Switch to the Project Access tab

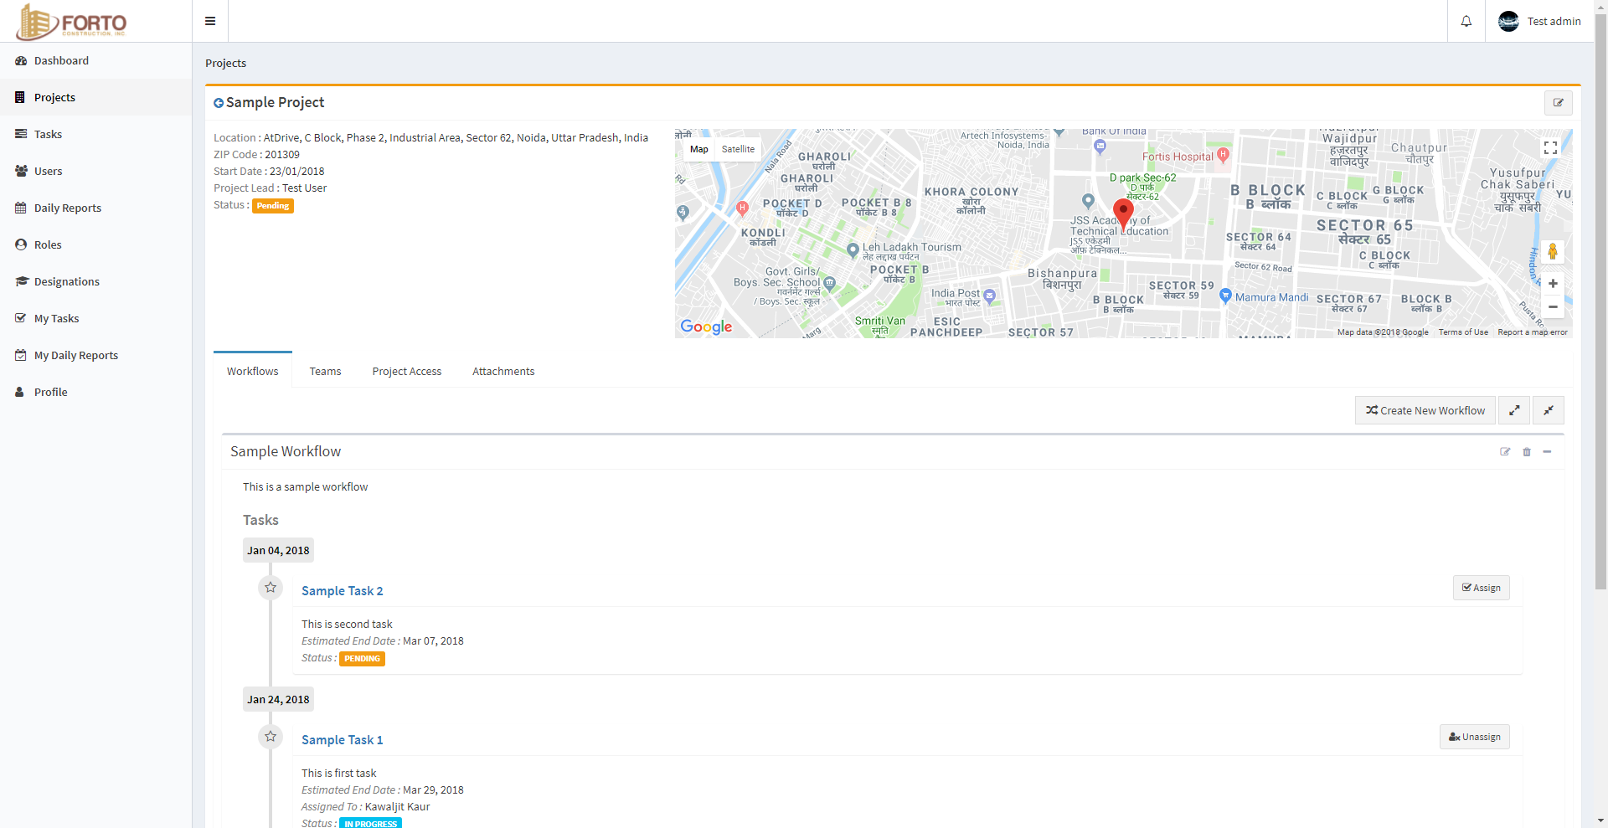click(406, 371)
